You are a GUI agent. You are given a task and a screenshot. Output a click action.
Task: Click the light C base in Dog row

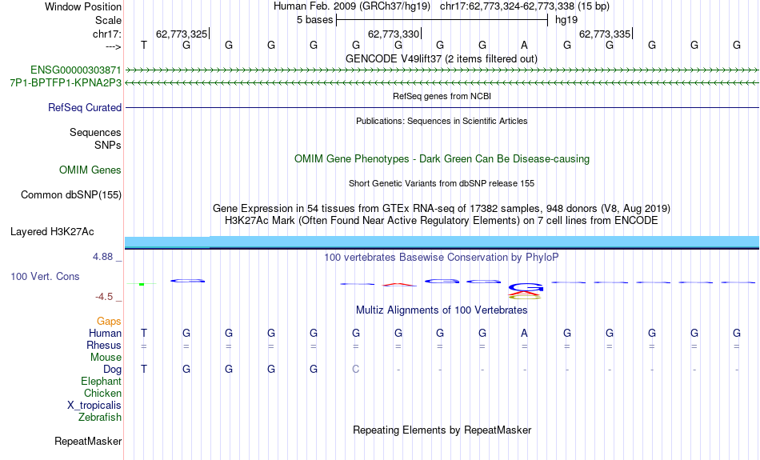pyautogui.click(x=356, y=370)
